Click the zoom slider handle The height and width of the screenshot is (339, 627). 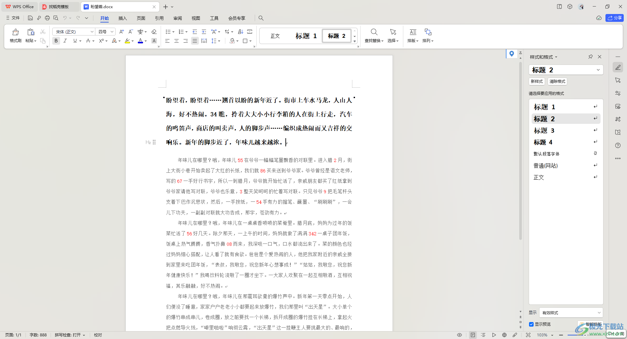coord(585,335)
